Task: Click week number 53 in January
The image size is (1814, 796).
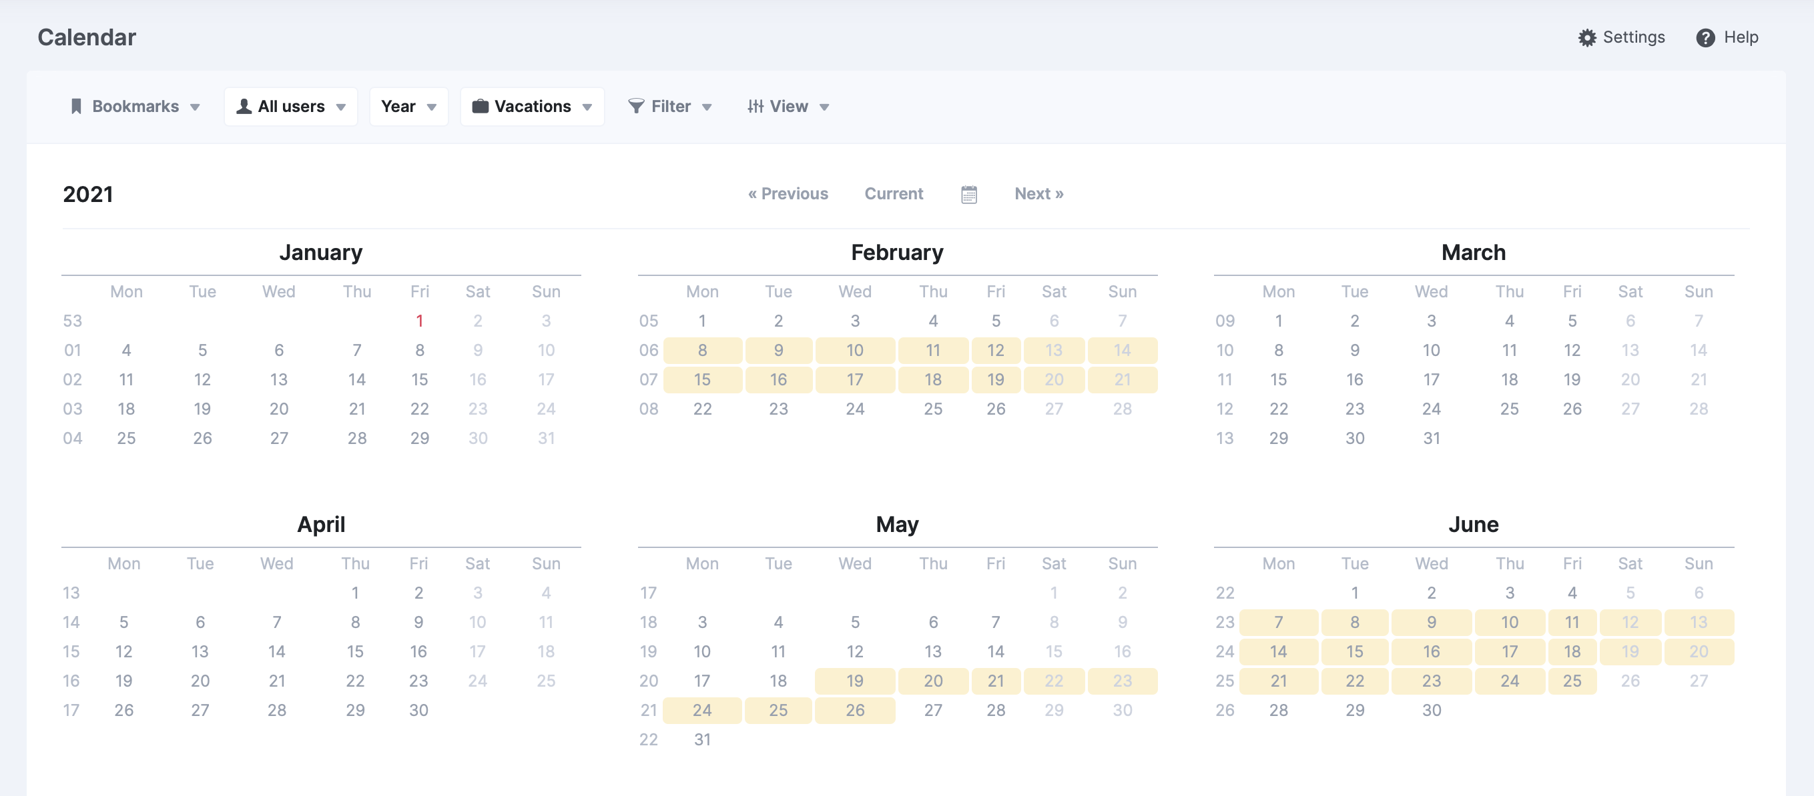Action: [73, 321]
